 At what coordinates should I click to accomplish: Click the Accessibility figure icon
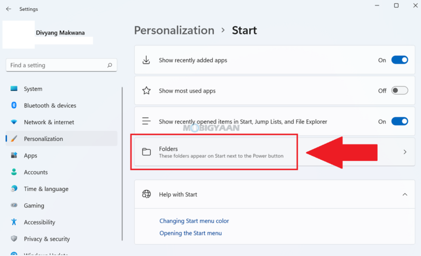click(14, 222)
